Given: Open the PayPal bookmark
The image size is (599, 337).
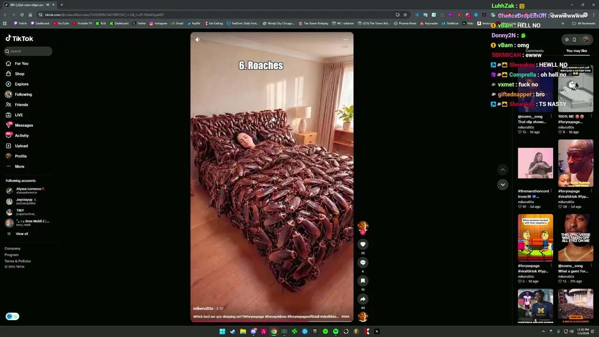Looking at the screenshot, I should (194, 23).
